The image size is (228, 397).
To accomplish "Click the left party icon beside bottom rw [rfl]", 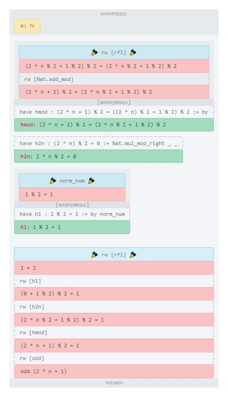I will 95,255.
